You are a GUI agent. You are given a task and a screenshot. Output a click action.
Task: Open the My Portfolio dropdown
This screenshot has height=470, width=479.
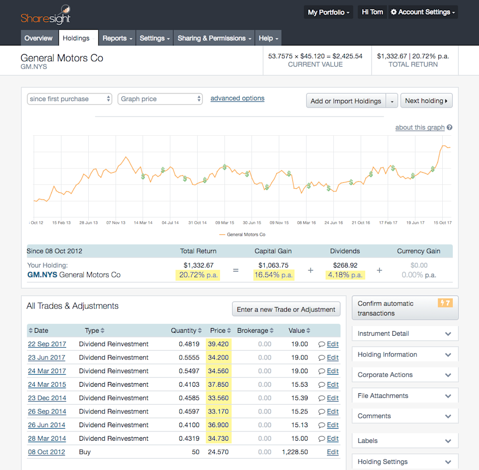pyautogui.click(x=328, y=12)
